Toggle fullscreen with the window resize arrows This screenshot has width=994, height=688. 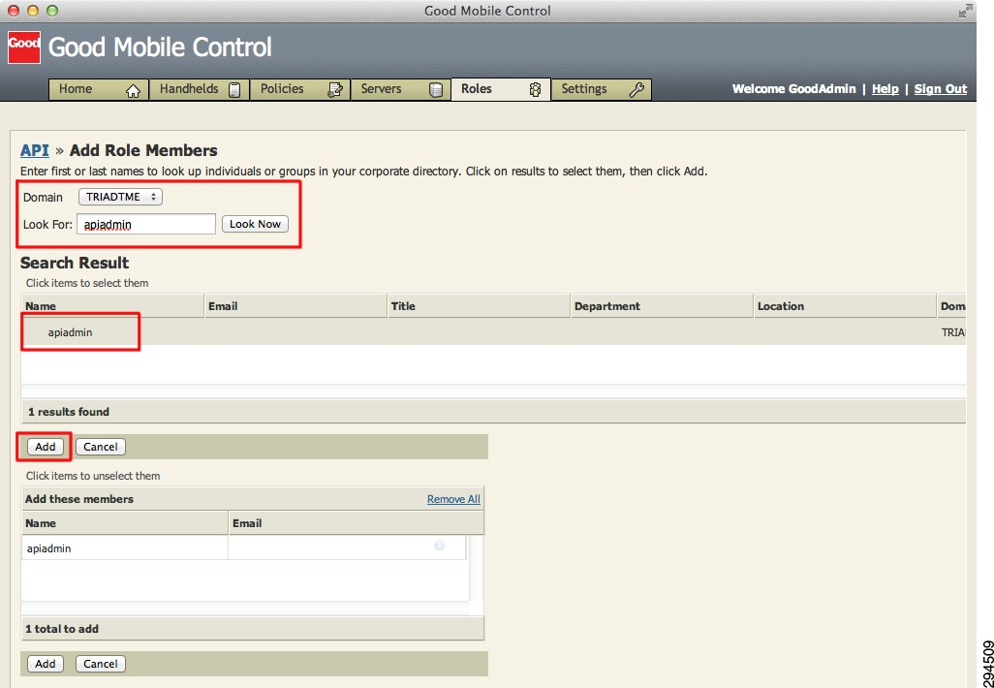[965, 11]
